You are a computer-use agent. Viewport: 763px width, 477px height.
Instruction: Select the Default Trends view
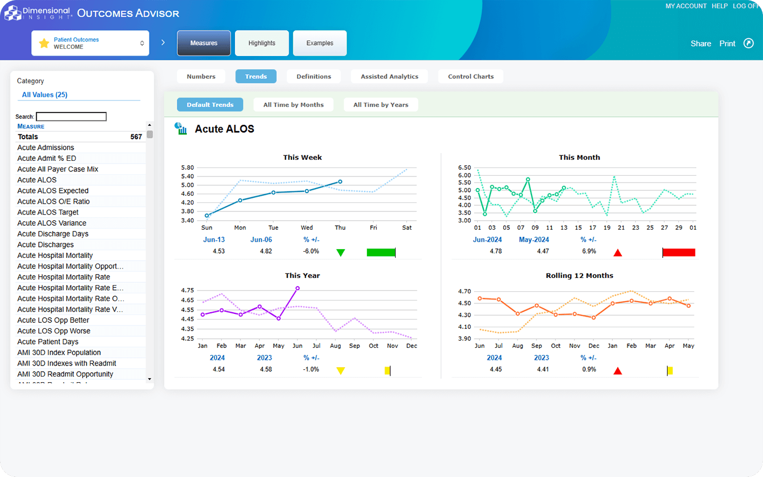pyautogui.click(x=210, y=105)
